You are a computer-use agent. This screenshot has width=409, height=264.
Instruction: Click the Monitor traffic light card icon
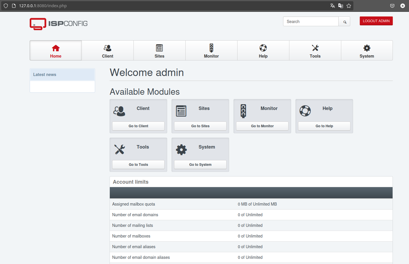(243, 111)
